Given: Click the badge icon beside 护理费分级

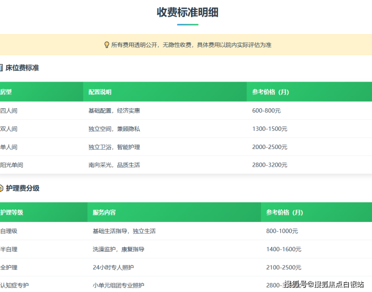Looking at the screenshot, I should point(1,188).
